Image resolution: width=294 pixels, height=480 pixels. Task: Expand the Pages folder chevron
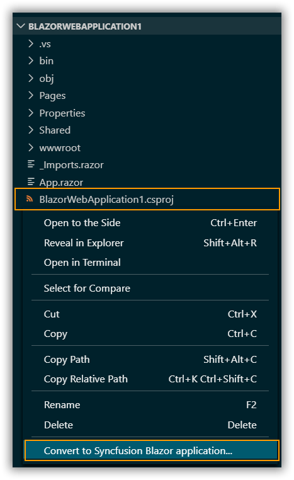pyautogui.click(x=31, y=95)
